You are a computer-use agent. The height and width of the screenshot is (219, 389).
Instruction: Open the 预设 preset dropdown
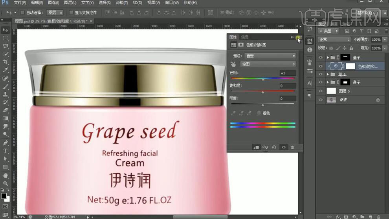270,56
